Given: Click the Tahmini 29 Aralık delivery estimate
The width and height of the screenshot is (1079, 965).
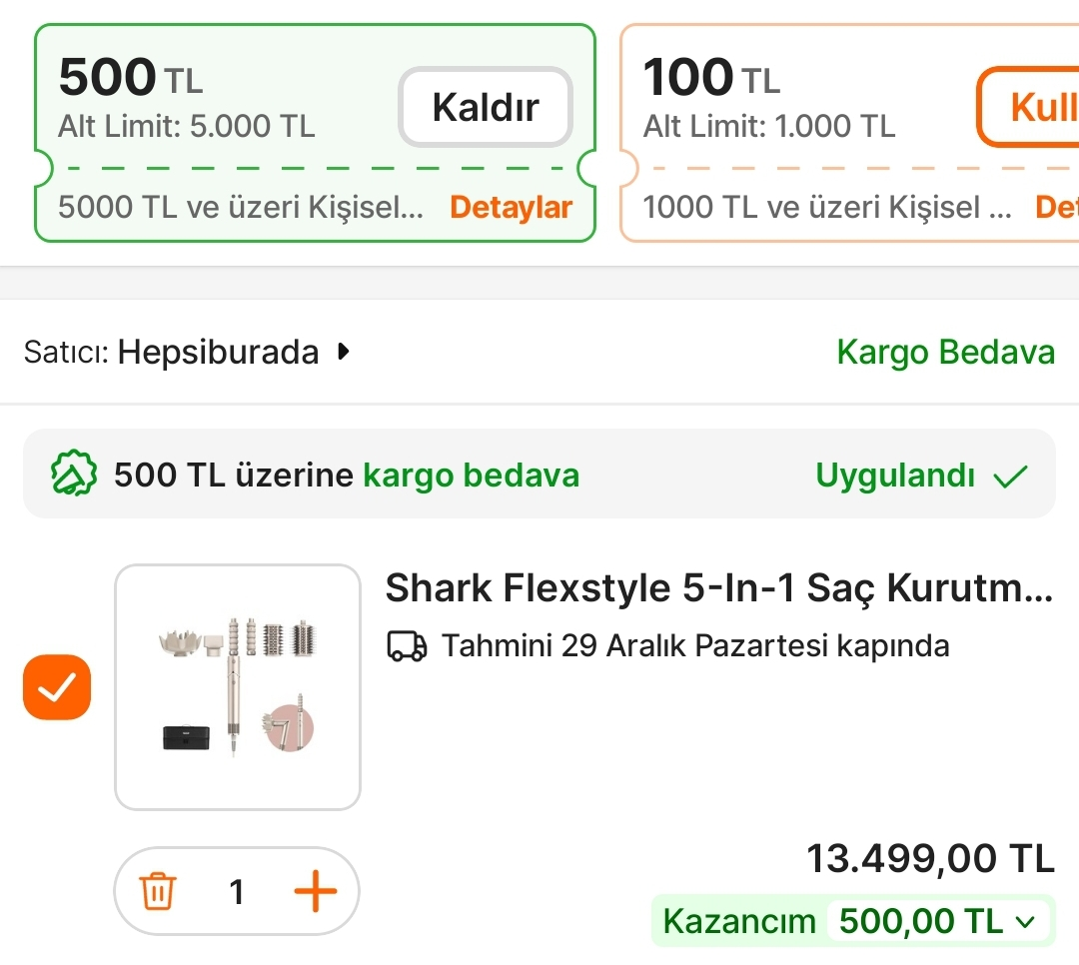Looking at the screenshot, I should click(x=695, y=646).
